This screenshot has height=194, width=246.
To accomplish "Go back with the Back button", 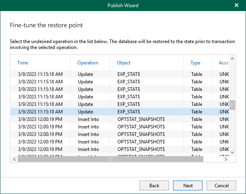I will [x=154, y=185].
